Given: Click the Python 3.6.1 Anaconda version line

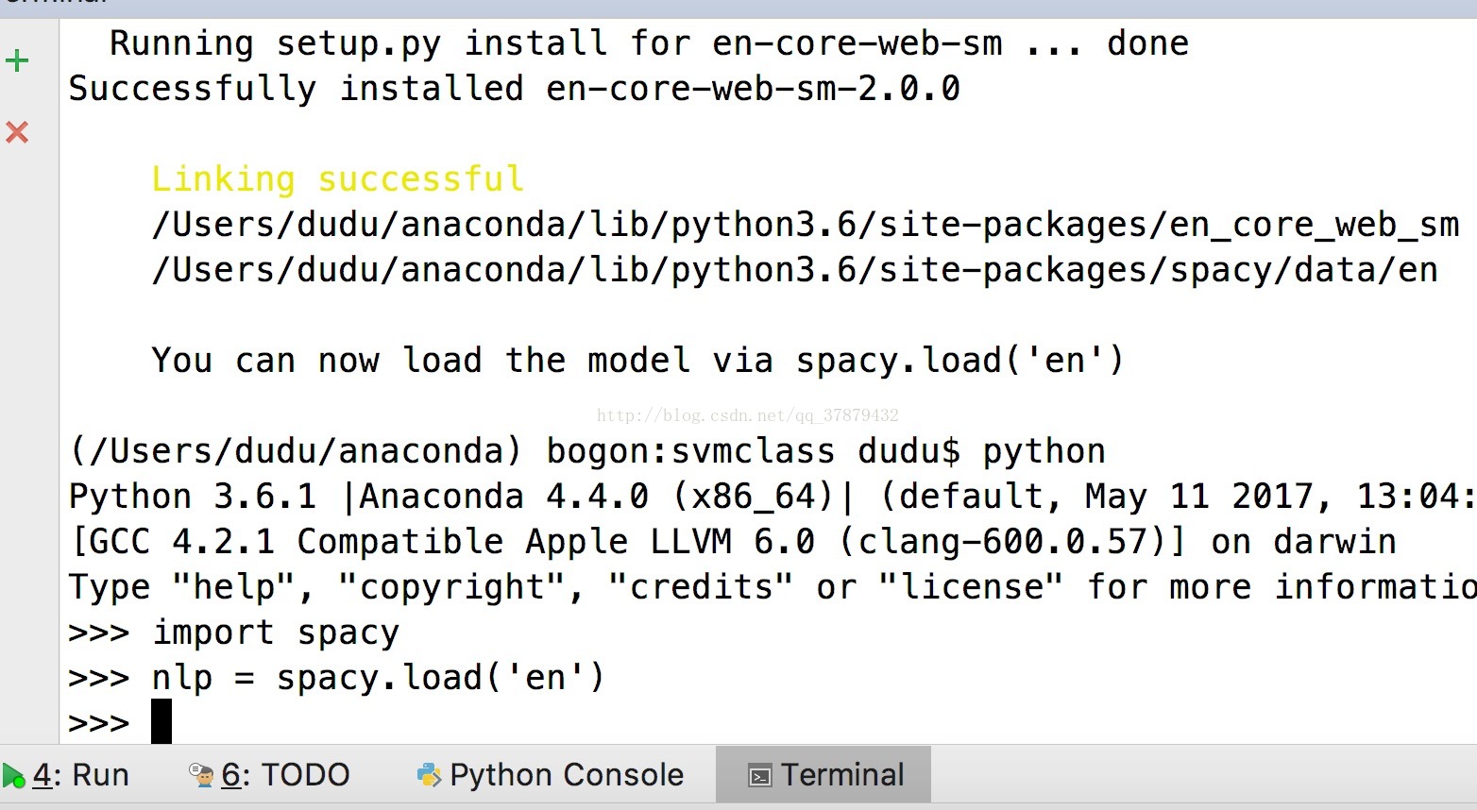Looking at the screenshot, I should click(x=772, y=497).
